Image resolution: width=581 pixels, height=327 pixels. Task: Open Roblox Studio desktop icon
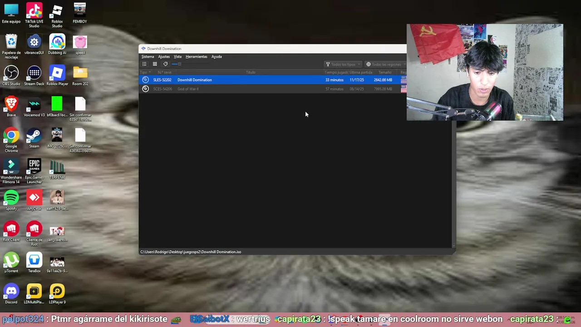point(57,15)
